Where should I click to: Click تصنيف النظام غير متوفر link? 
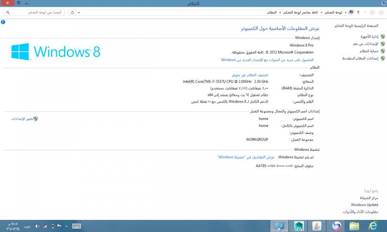pyautogui.click(x=250, y=75)
